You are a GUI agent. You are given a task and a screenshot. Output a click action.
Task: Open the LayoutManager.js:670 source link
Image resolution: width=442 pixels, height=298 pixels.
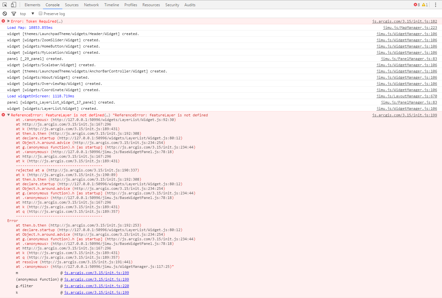[x=407, y=96]
